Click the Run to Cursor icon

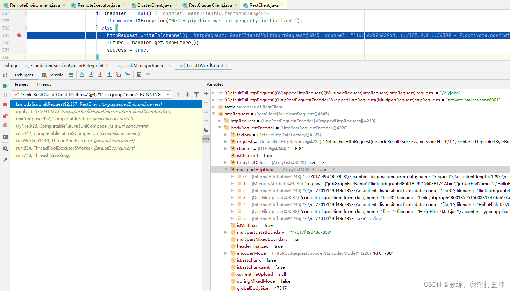[128, 75]
